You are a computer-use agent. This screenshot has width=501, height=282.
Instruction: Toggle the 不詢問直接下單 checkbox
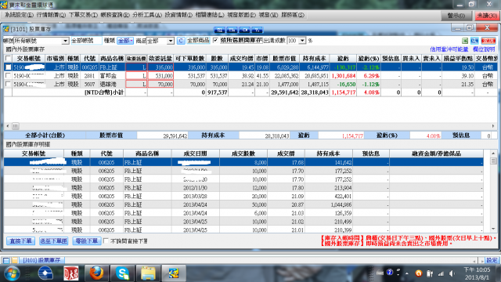pos(106,240)
